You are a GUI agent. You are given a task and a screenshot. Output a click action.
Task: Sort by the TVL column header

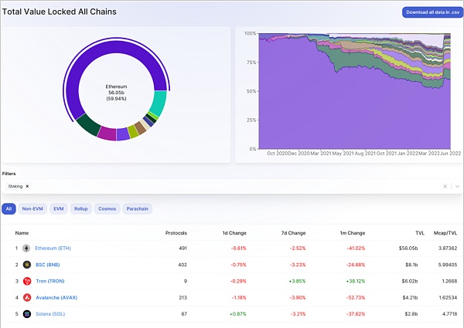[x=420, y=233]
